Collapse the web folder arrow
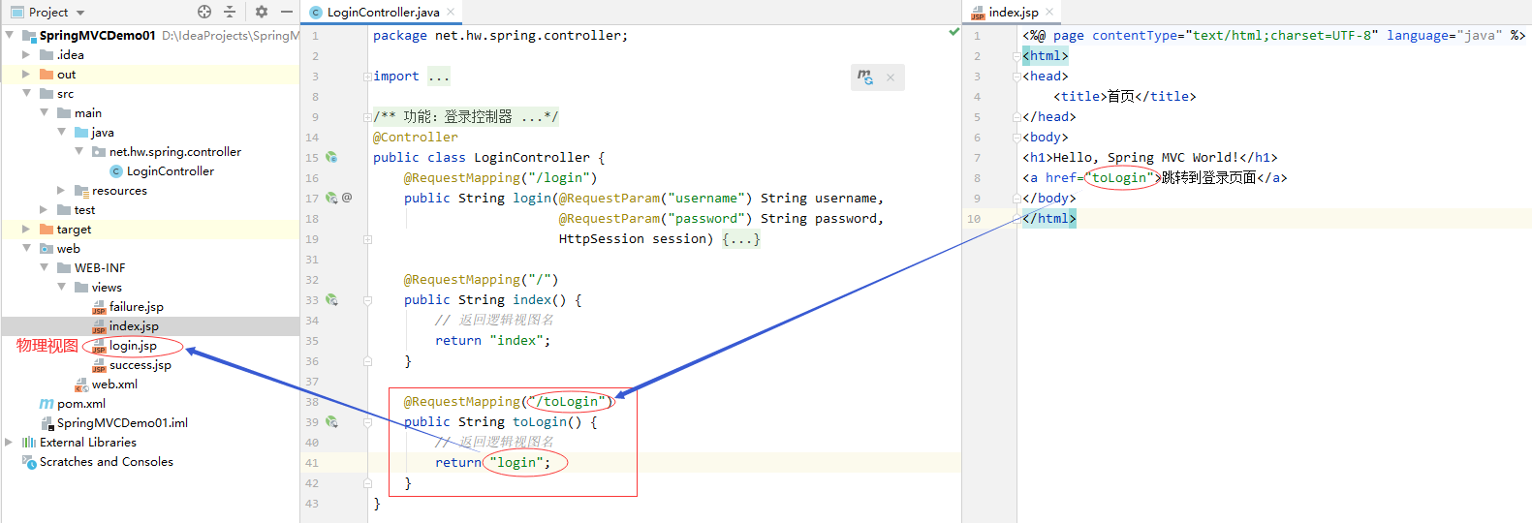 [26, 248]
